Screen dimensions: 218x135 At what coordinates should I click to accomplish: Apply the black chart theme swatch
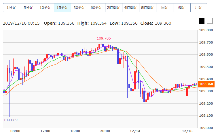click(202, 21)
